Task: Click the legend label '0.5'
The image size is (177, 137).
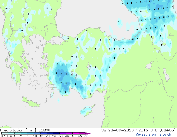Action: [10, 136]
